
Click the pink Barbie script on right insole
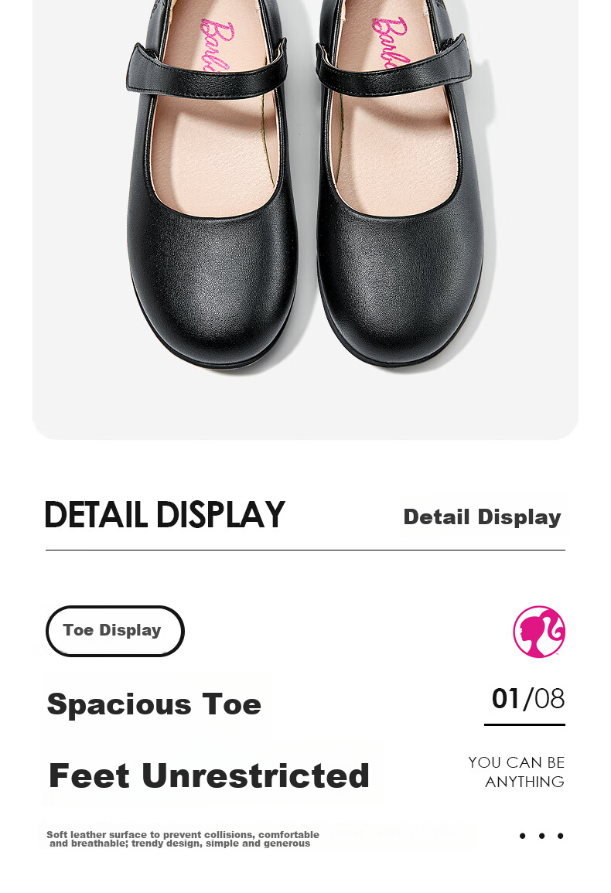click(389, 40)
